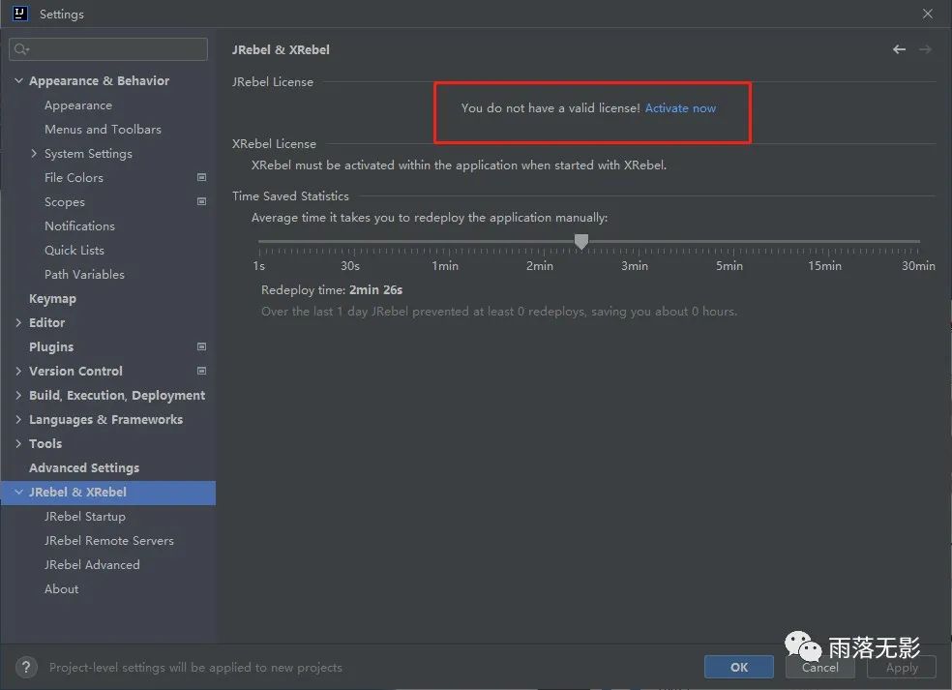Focus the settings search input field
The height and width of the screenshot is (690, 952).
(x=108, y=49)
